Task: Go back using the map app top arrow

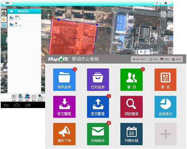Action: 7,3
